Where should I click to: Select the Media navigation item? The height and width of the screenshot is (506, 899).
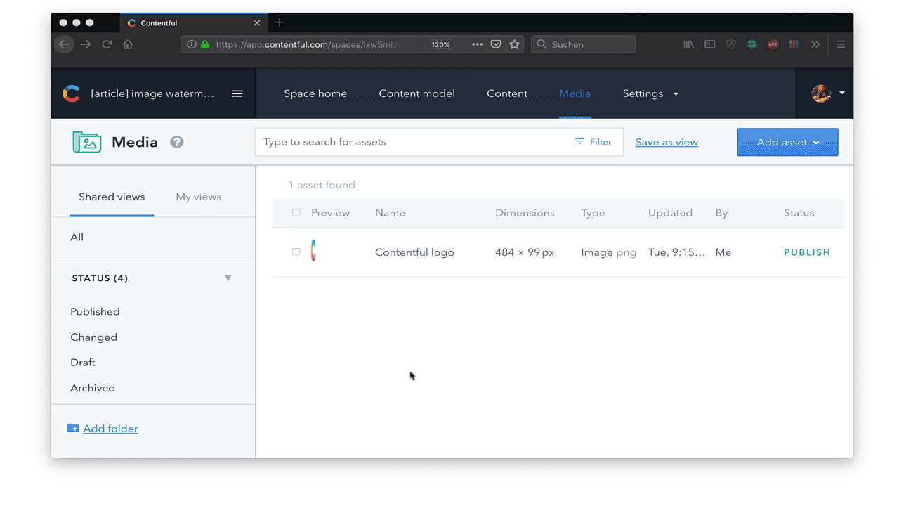(575, 93)
